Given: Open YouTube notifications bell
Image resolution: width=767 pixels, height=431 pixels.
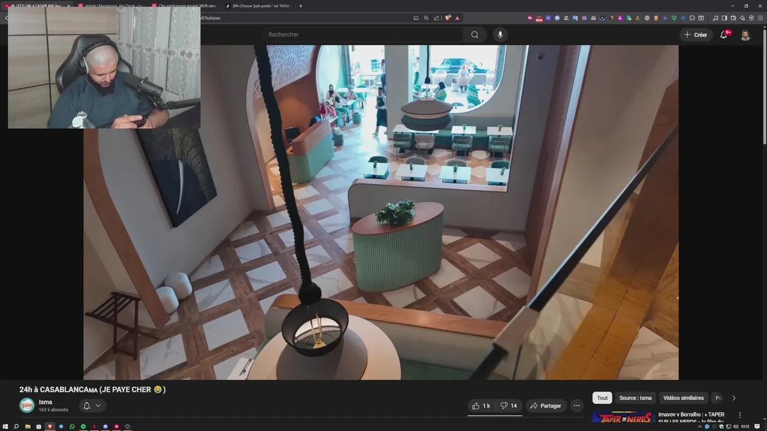Looking at the screenshot, I should coord(723,35).
